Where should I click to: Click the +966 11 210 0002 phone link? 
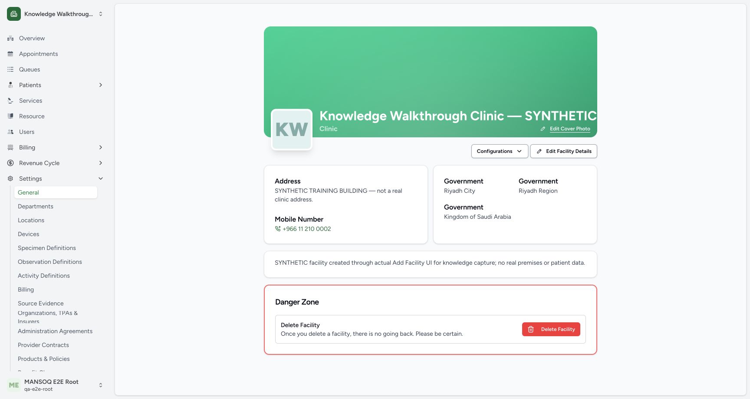(x=307, y=229)
